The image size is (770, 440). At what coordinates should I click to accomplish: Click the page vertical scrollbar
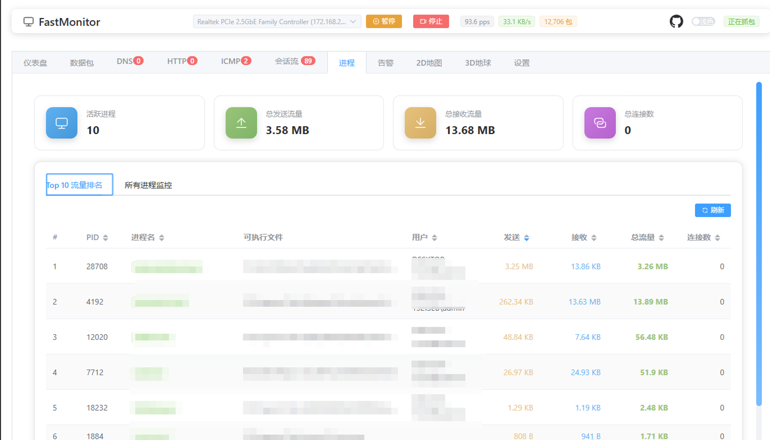tap(759, 244)
